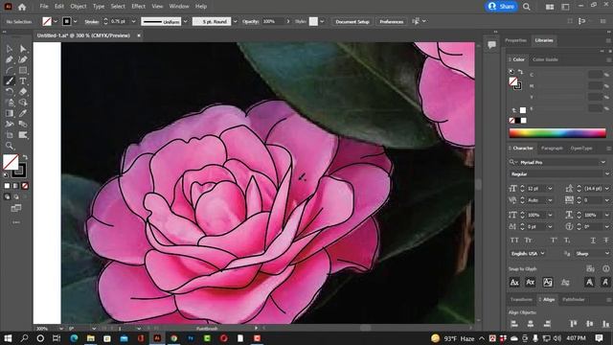Click the large fill swatch in toolbar
This screenshot has width=613, height=345.
click(11, 162)
